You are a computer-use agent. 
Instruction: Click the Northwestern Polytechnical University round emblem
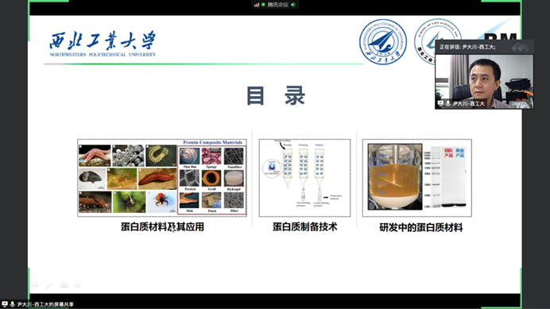[383, 42]
